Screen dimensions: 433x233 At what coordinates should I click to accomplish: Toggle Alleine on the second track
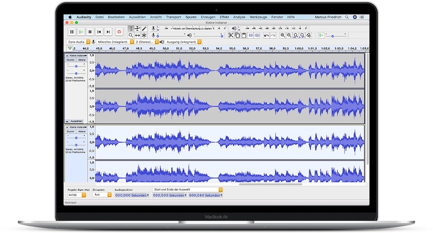point(82,132)
